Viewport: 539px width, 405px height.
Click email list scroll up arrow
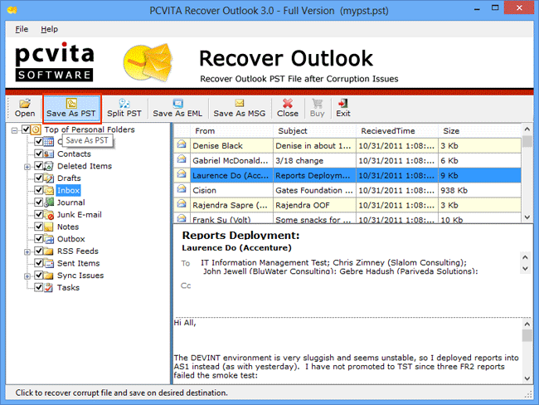tap(527, 129)
